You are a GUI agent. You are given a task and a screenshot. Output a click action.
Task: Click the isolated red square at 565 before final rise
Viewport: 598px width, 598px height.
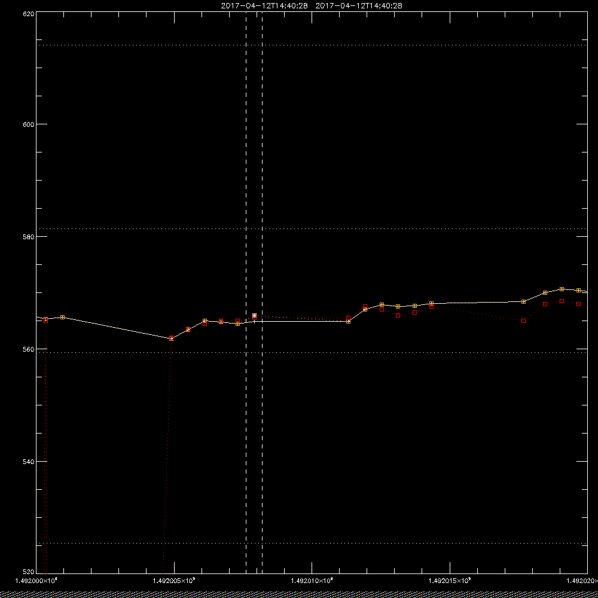[x=524, y=321]
